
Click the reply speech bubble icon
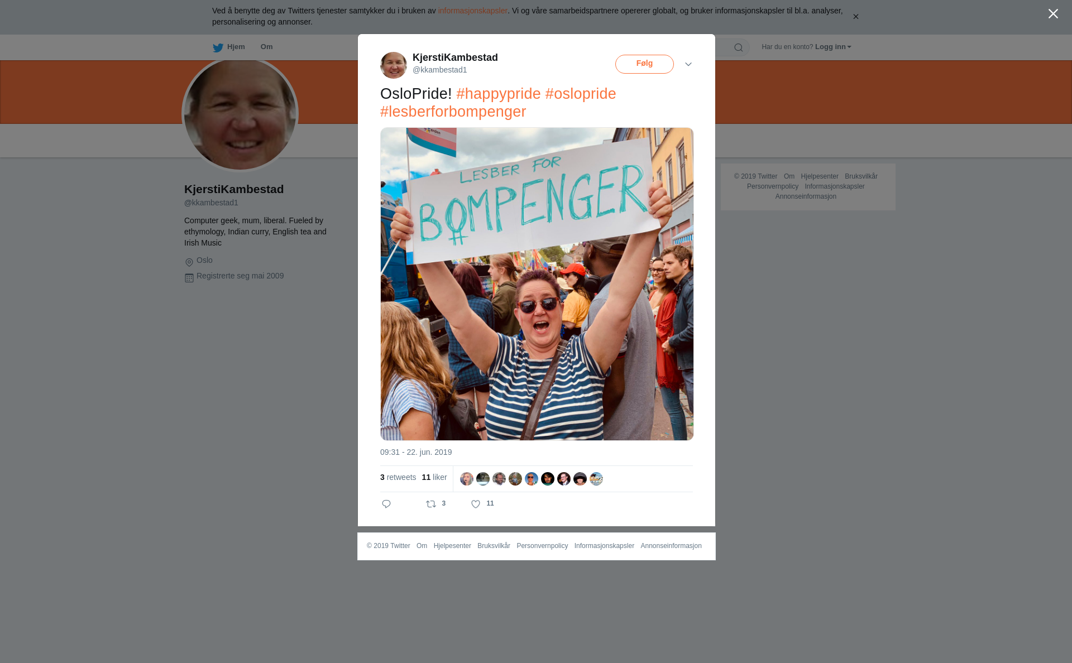coord(386,504)
